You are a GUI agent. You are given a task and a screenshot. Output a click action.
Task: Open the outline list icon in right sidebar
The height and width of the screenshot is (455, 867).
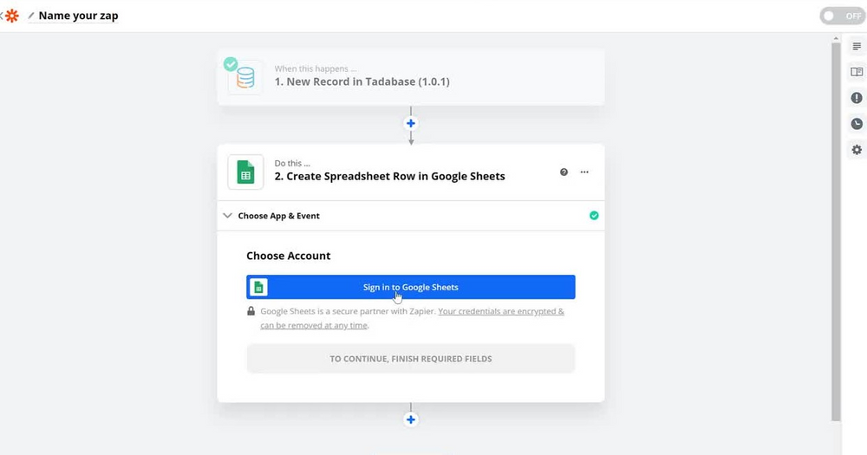(x=857, y=47)
